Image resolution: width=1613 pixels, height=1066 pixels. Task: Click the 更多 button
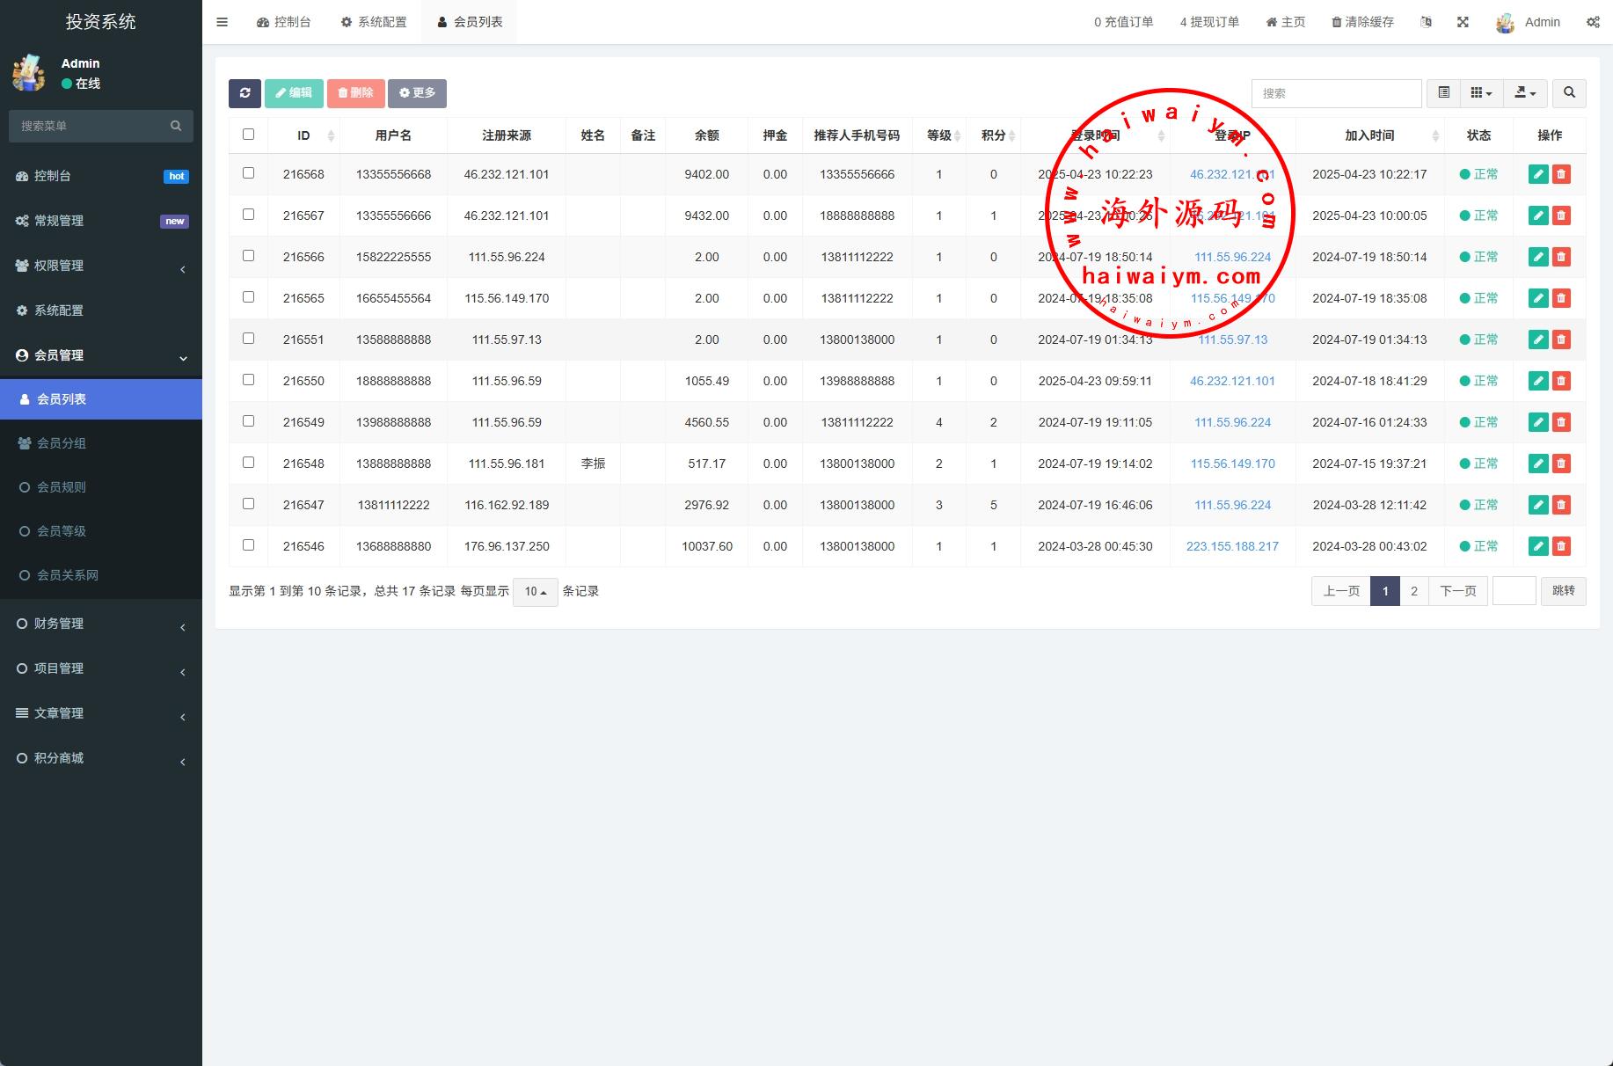(x=417, y=93)
